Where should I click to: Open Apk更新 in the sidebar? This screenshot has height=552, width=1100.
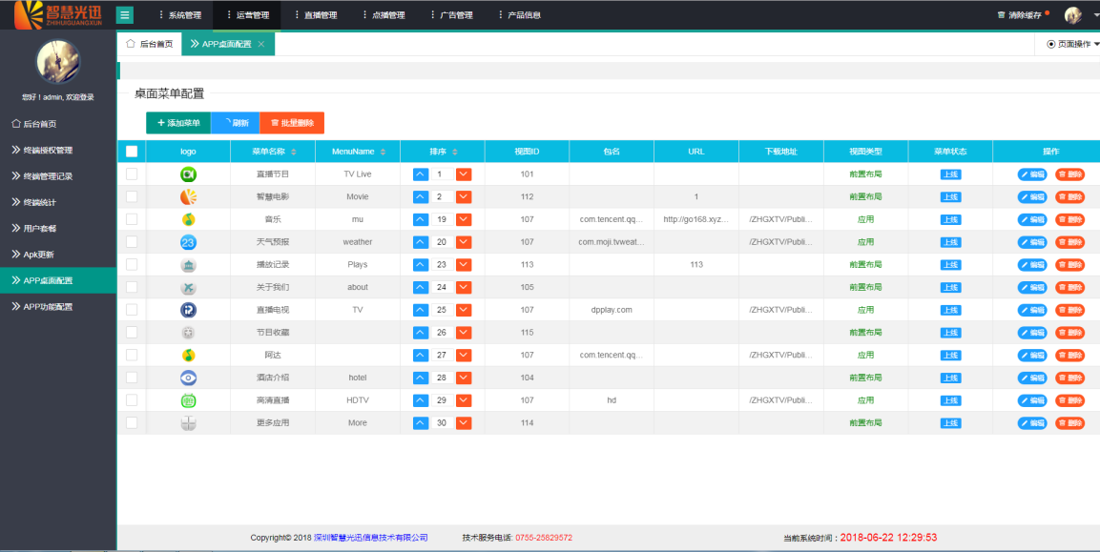tap(58, 255)
